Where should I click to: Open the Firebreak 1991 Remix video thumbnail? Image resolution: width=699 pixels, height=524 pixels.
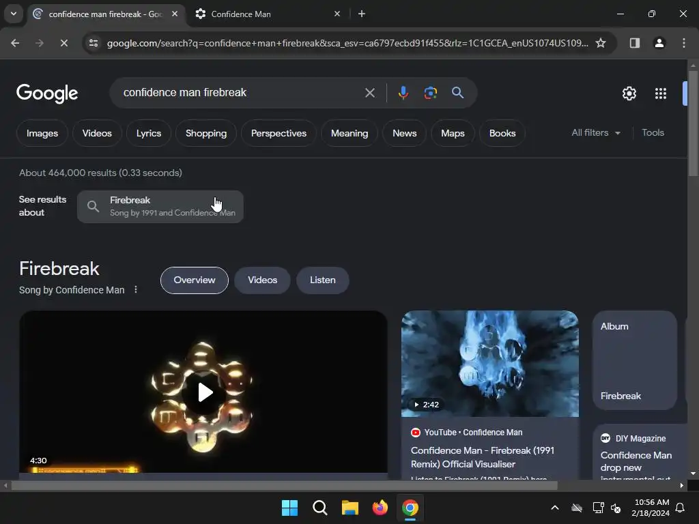[x=490, y=364]
